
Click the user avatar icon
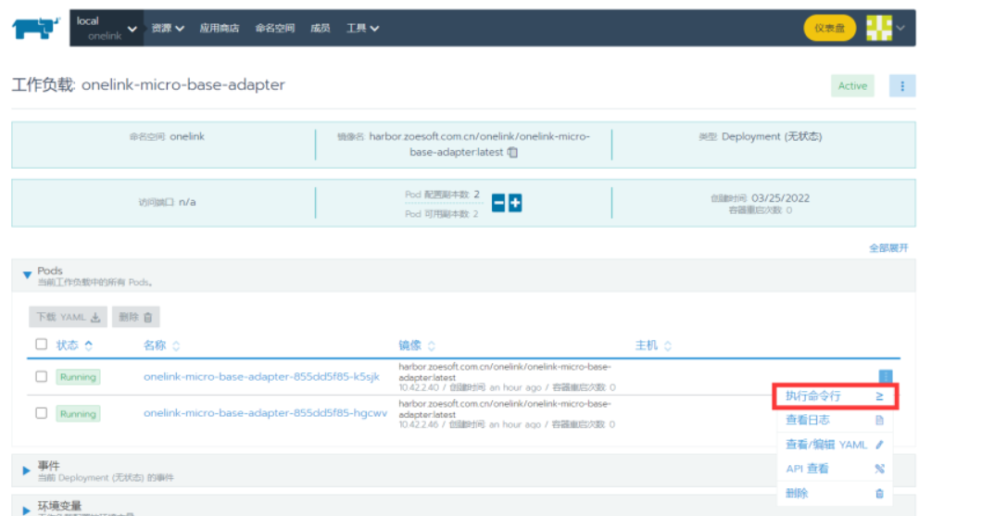878,28
